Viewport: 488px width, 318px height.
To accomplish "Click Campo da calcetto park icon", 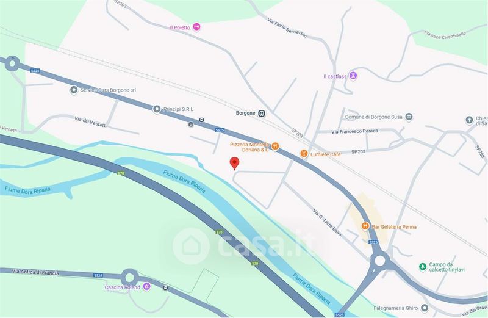I will click(422, 267).
